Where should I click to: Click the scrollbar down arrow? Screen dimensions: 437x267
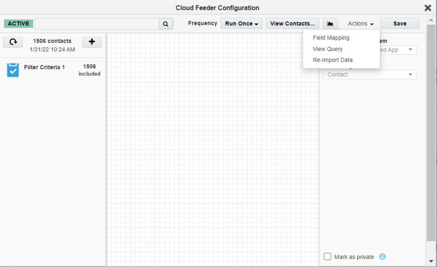[x=431, y=261]
